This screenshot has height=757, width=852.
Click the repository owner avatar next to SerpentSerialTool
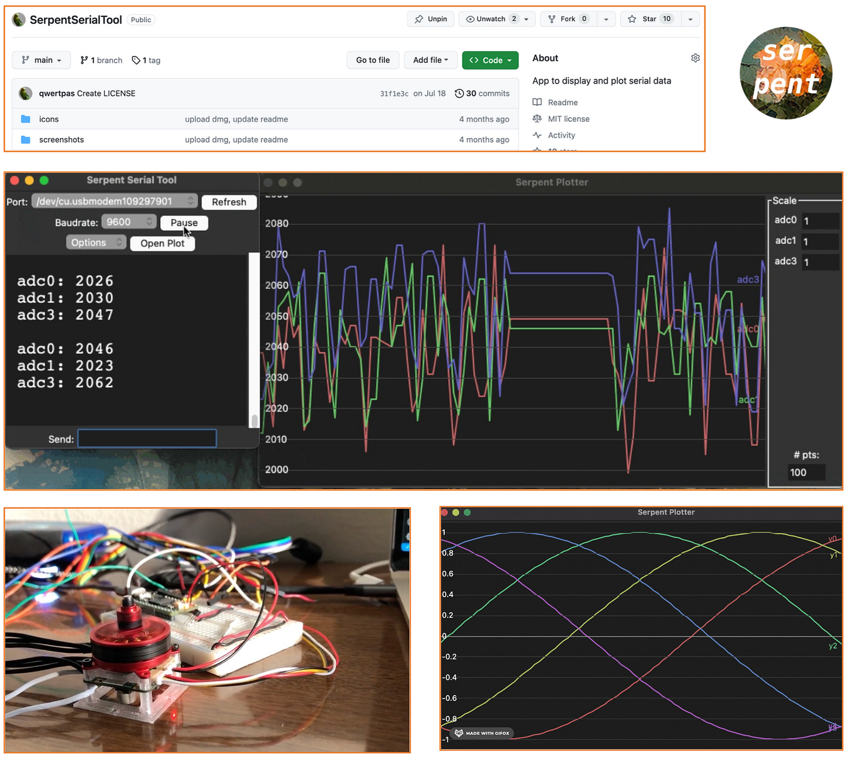coord(19,20)
